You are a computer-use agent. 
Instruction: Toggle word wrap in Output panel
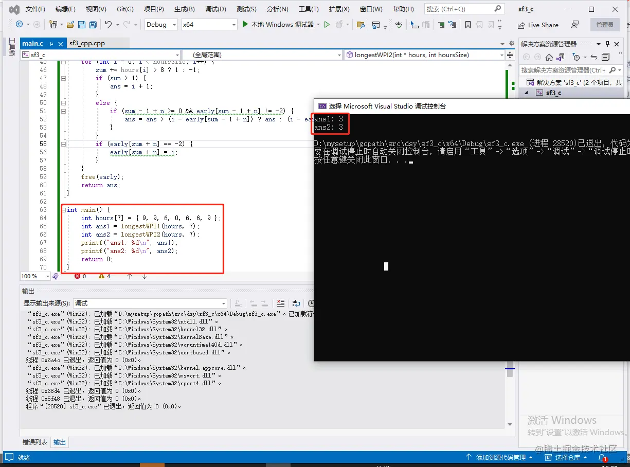tap(296, 303)
